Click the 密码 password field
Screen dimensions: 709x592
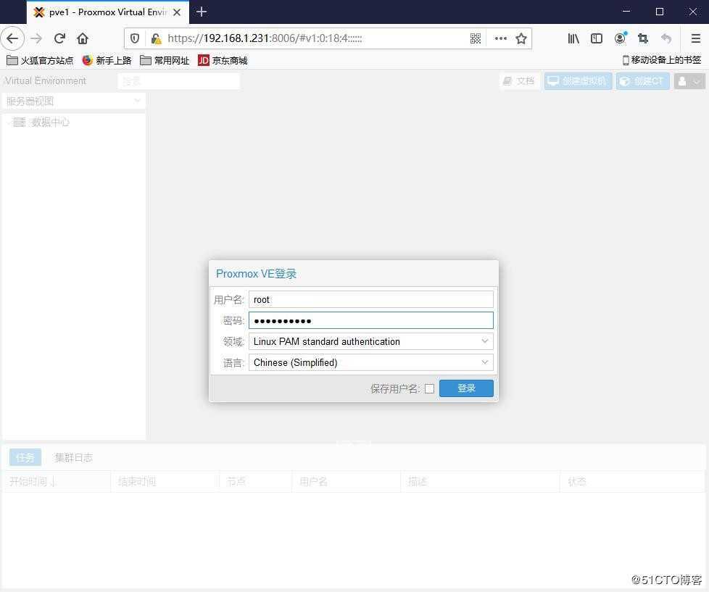370,320
